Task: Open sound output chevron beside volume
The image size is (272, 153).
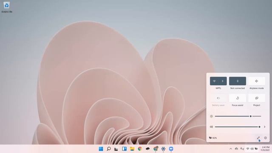Action: point(264,127)
